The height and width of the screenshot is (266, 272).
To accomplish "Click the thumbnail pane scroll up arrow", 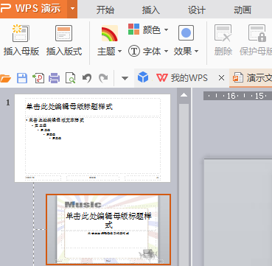I will (x=184, y=95).
